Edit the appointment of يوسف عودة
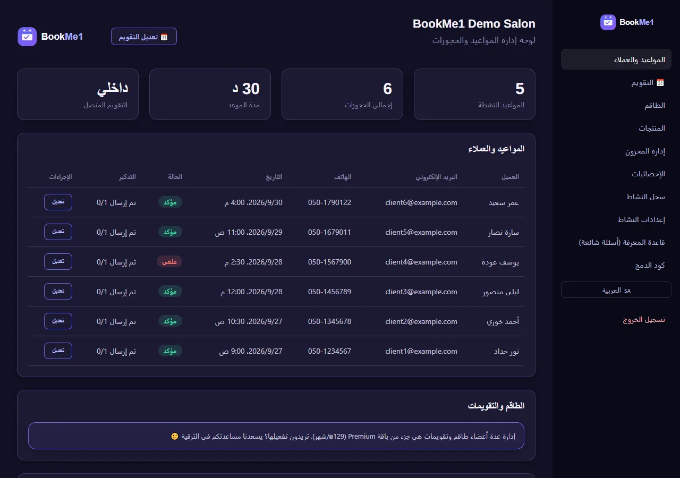The width and height of the screenshot is (680, 478). (x=58, y=262)
